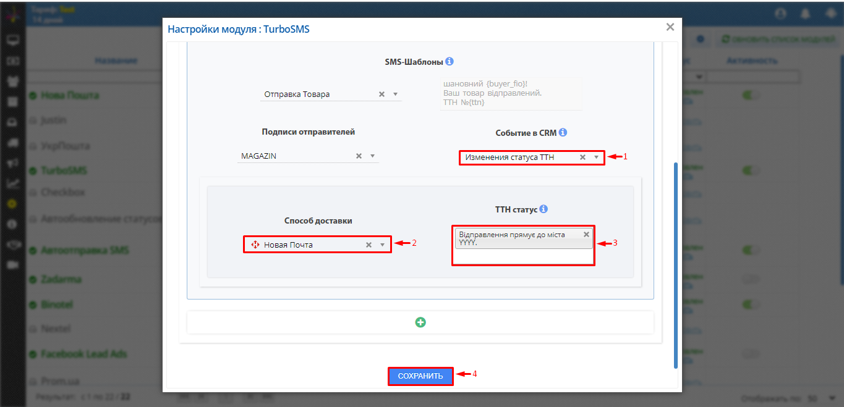
Task: Click megaphone icon in left sidebar
Action: coord(12,162)
